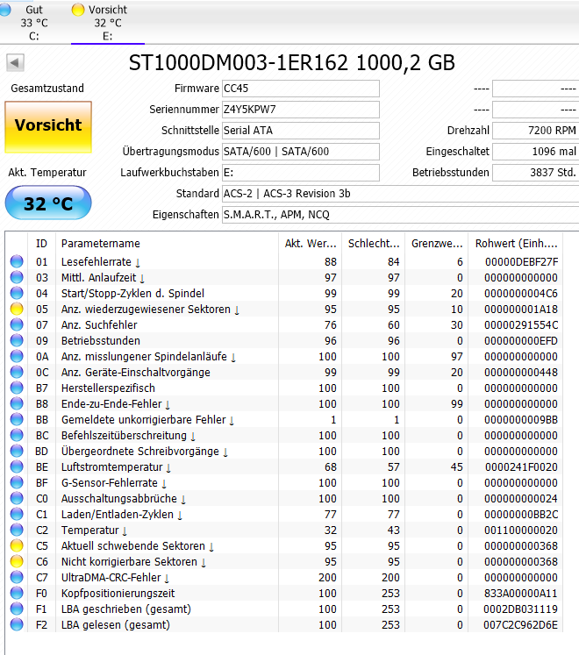
Task: Select raw value 0000000009BB
Action: [521, 419]
